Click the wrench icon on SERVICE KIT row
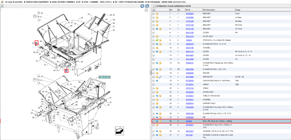This screenshot has height=140, width=291. (x=160, y=77)
